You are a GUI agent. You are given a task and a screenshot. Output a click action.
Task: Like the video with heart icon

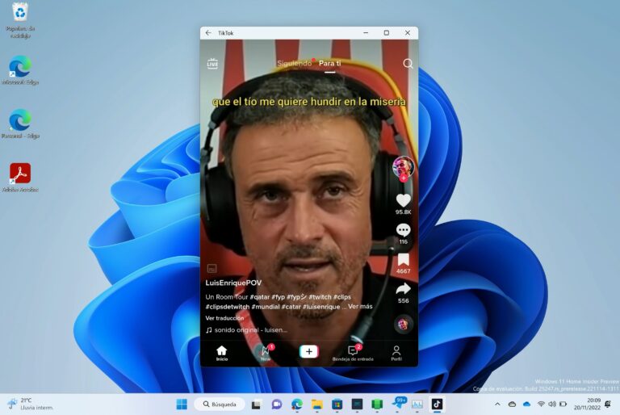coord(404,201)
